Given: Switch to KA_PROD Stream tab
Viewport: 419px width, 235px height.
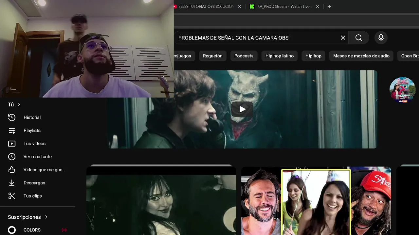Looking at the screenshot, I should (284, 7).
